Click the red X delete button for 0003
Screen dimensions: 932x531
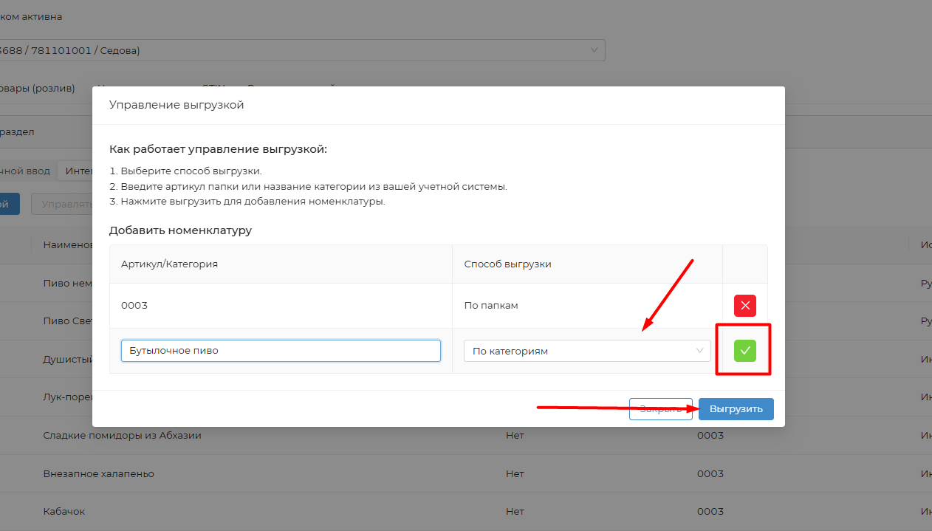click(744, 306)
